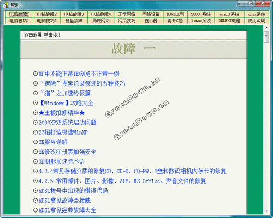Open ADSL拨号中出现的错误代码 link
273x218 pixels.
pyautogui.click(x=73, y=191)
